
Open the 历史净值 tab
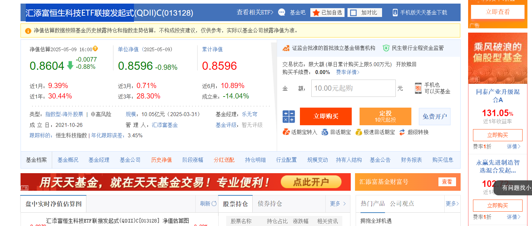click(161, 160)
